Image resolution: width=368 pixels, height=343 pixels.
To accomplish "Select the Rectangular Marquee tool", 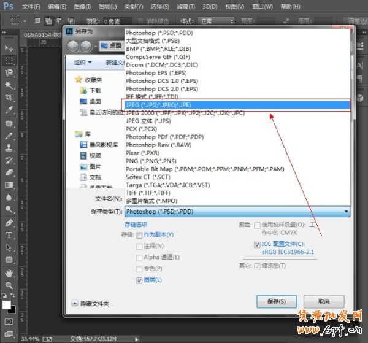I will pos(9,61).
